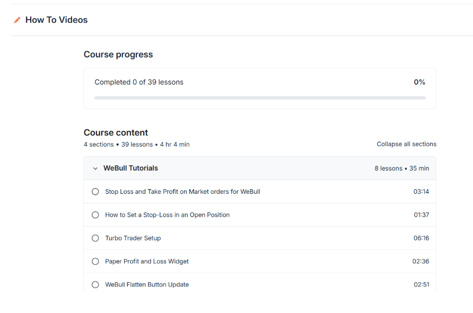The image size is (473, 313).
Task: Open the Paper Profit and Loss Widget lesson title
Action: [147, 262]
